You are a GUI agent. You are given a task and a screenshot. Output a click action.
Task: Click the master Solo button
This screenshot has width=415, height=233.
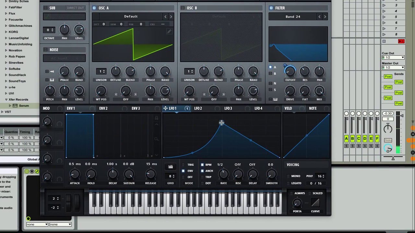click(388, 140)
